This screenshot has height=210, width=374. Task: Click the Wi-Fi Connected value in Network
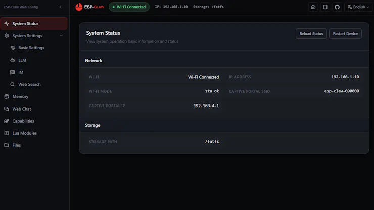coord(203,77)
